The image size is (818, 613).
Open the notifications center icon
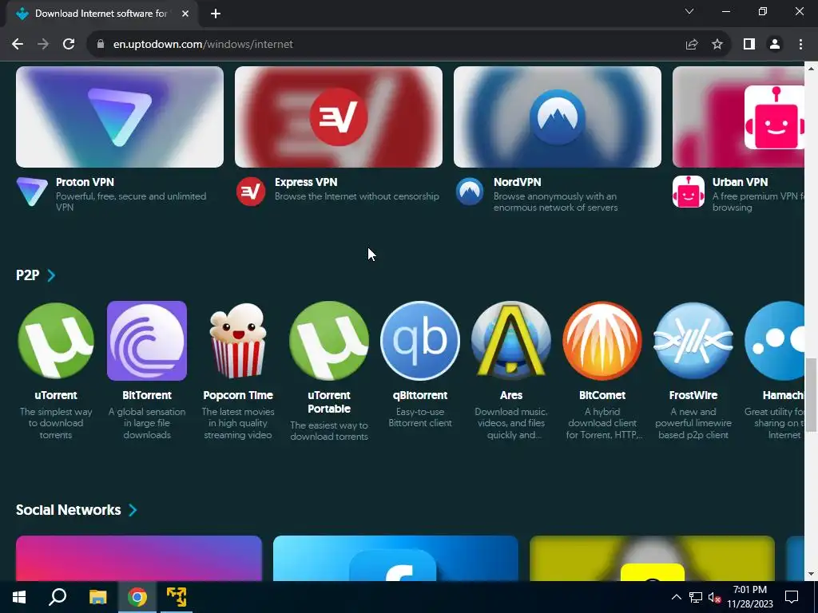(x=792, y=597)
